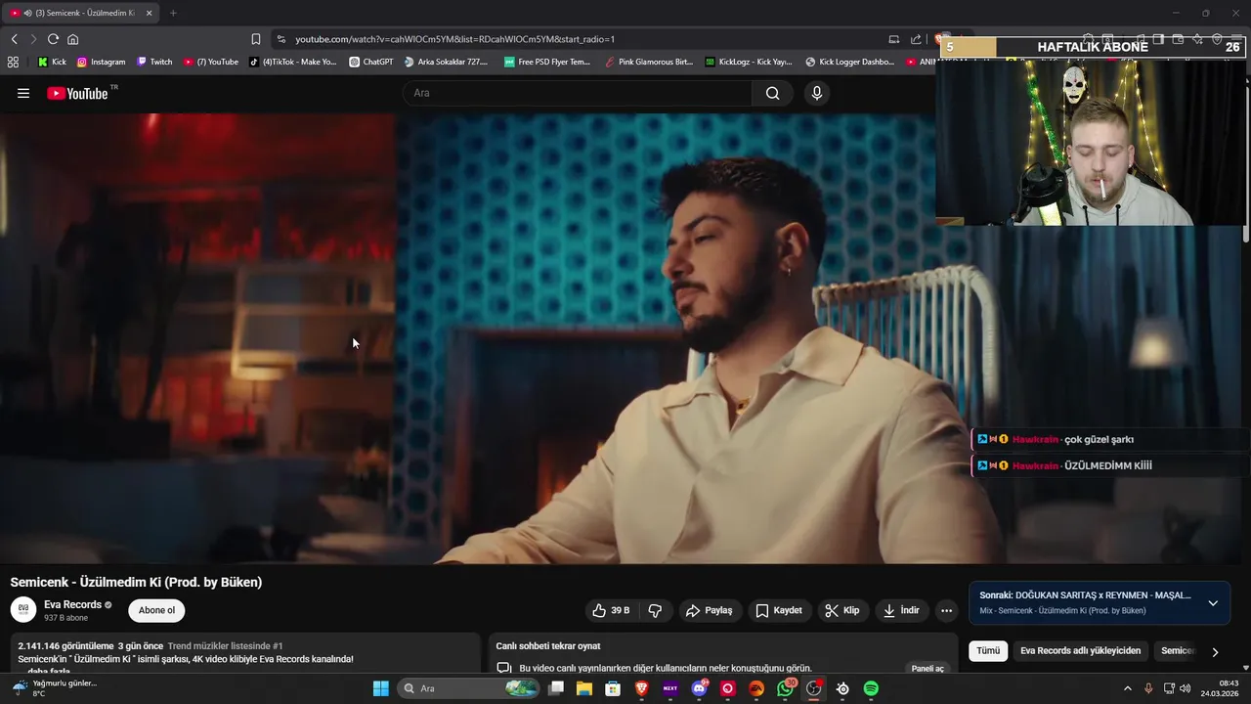This screenshot has width=1251, height=704.
Task: Save the video with Kaydet
Action: click(x=779, y=610)
